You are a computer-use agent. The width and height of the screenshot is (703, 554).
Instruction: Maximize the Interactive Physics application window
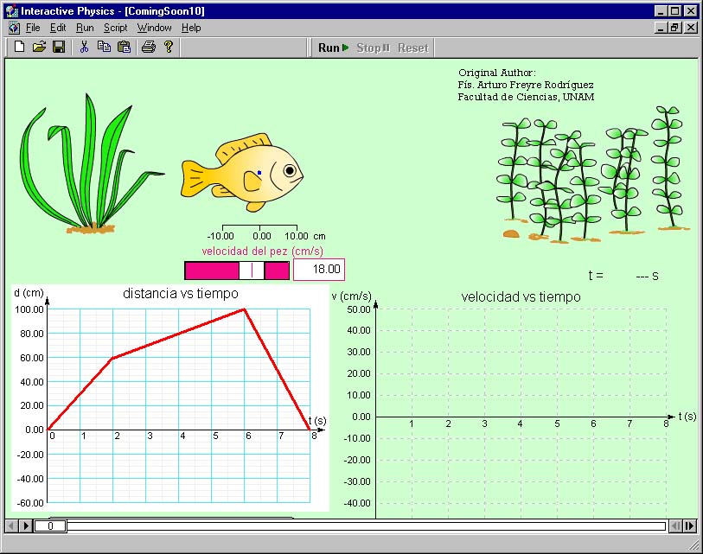coord(675,10)
